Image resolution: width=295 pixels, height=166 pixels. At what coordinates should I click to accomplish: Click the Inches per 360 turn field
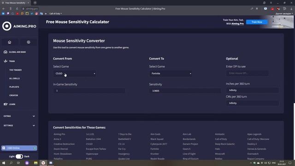click(252, 90)
